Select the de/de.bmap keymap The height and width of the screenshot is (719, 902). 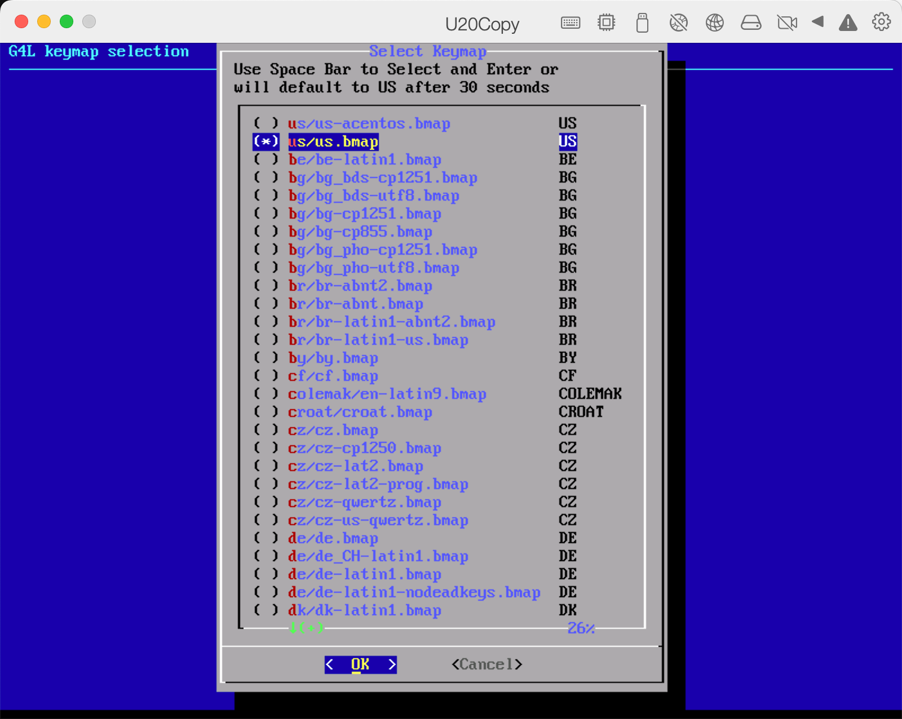click(333, 538)
